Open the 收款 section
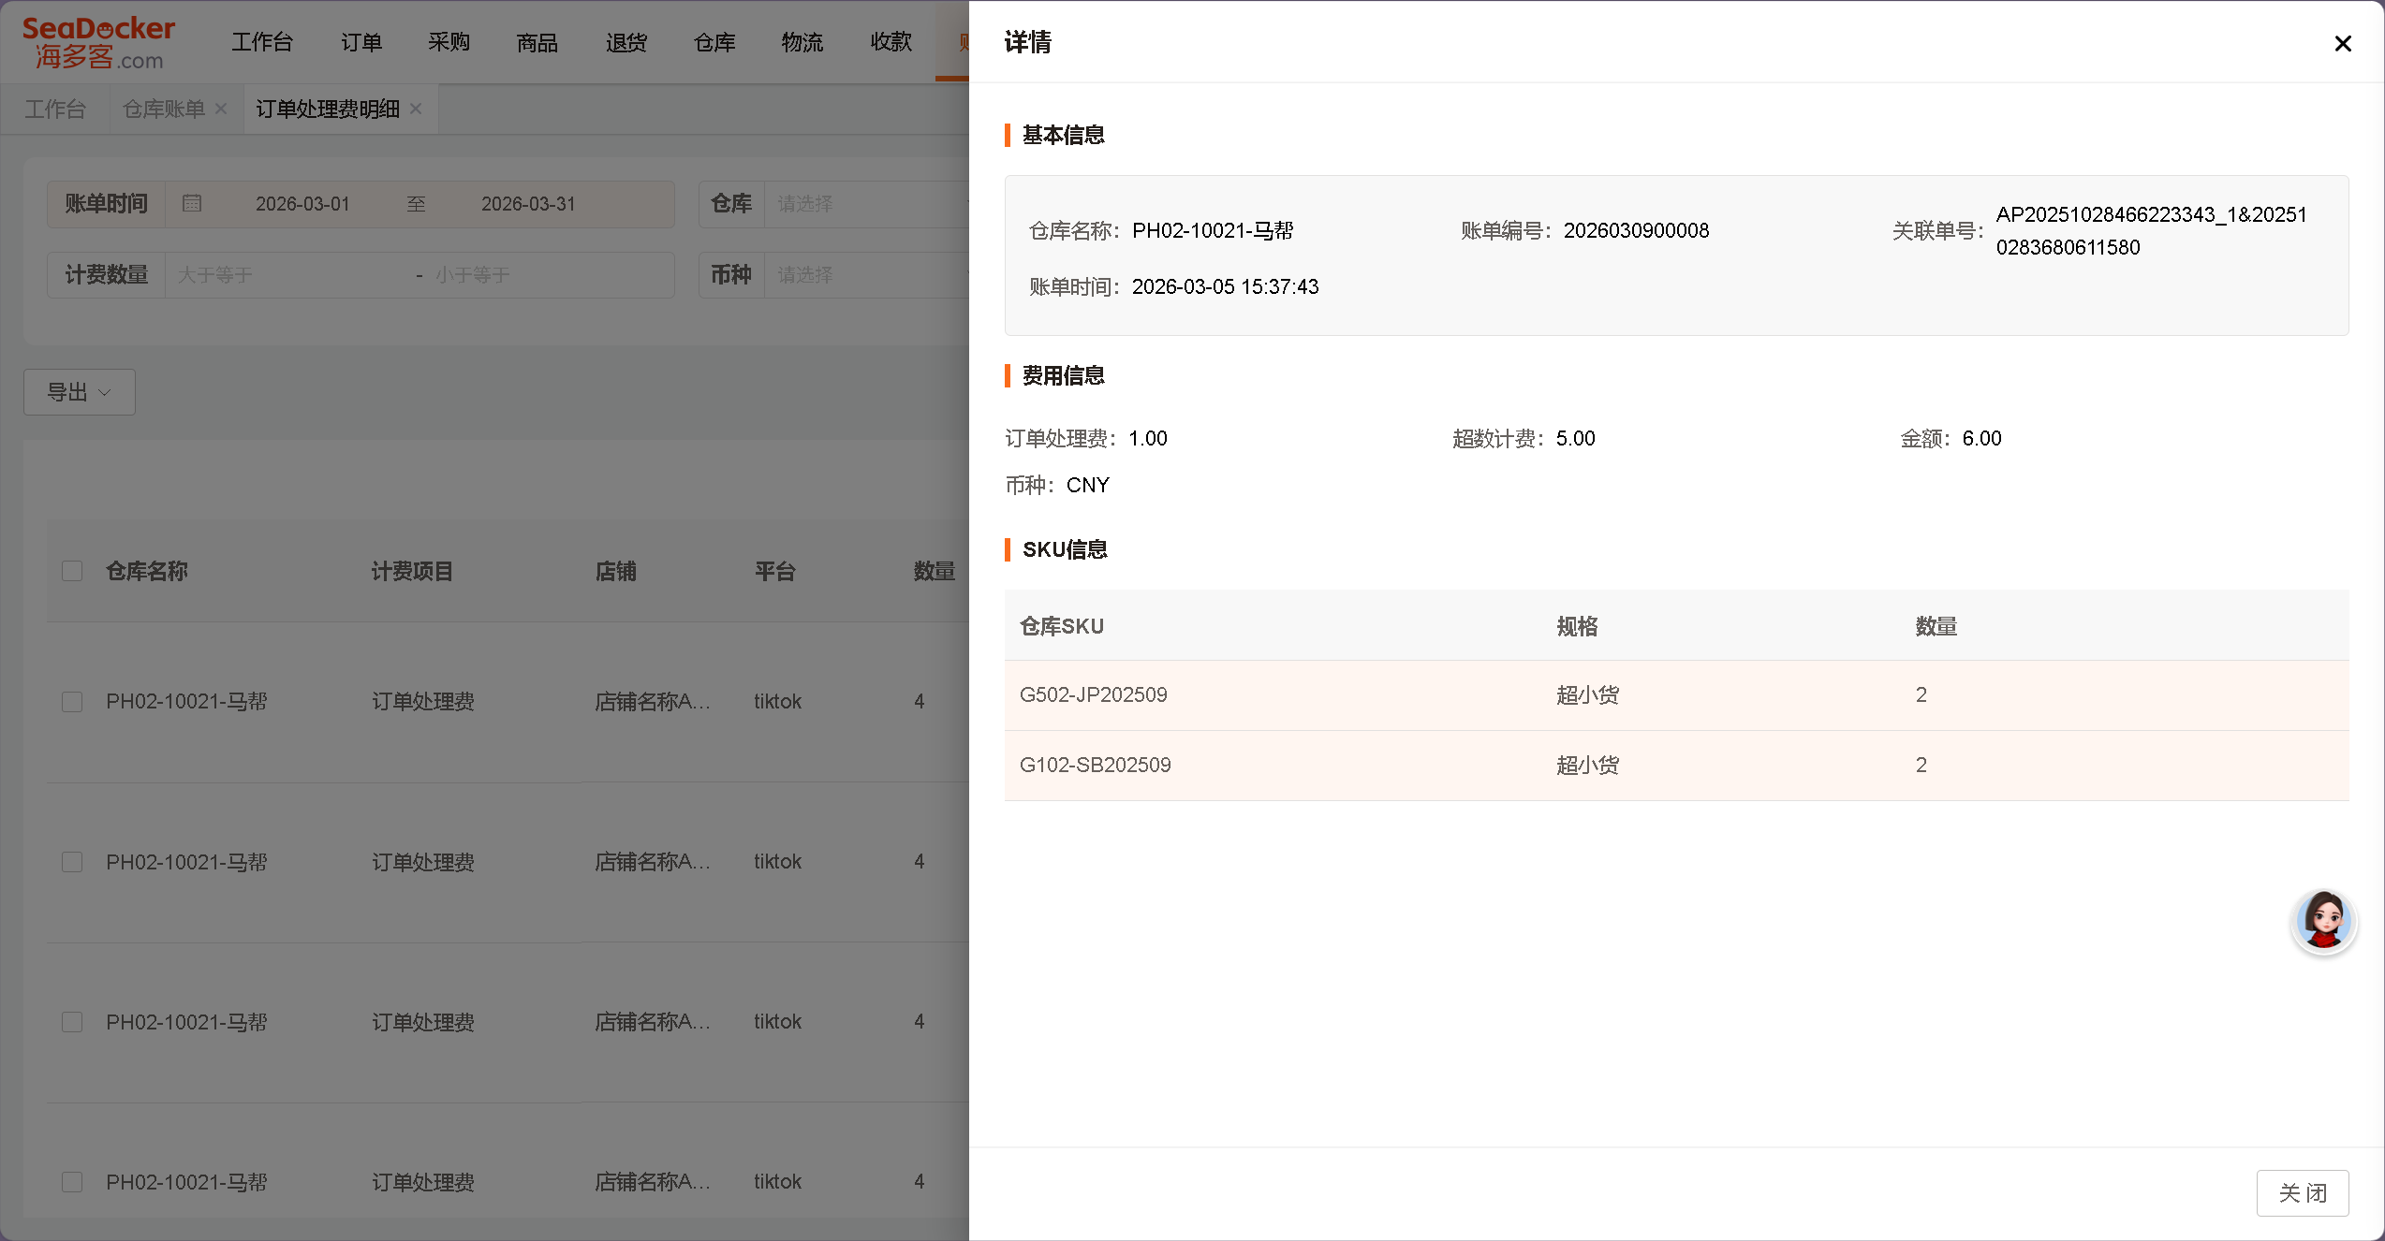The width and height of the screenshot is (2385, 1241). [891, 41]
